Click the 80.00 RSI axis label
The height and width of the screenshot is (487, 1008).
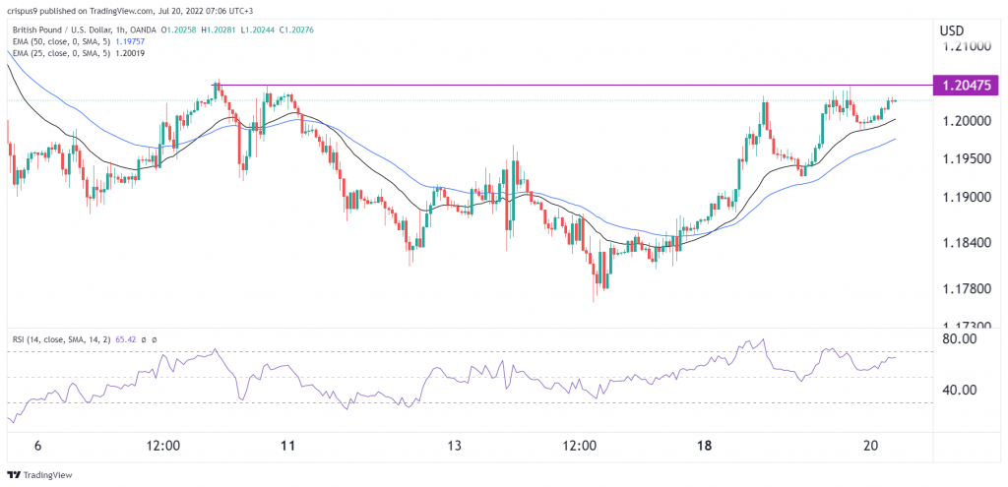[960, 338]
